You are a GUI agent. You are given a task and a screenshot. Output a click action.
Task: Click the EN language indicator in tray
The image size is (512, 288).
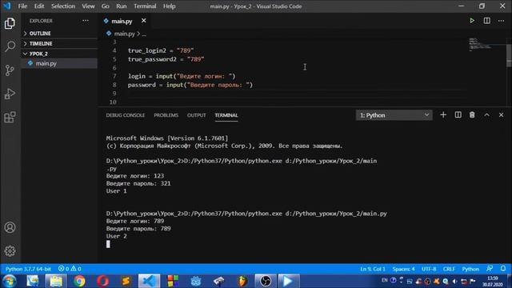coord(384,280)
